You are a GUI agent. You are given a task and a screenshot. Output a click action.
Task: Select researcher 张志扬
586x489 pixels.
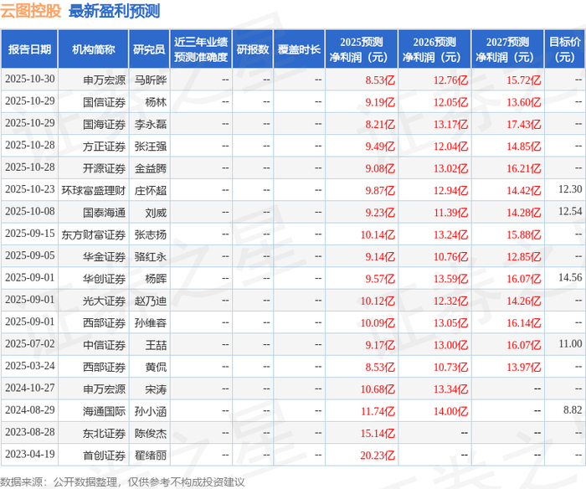pos(150,234)
